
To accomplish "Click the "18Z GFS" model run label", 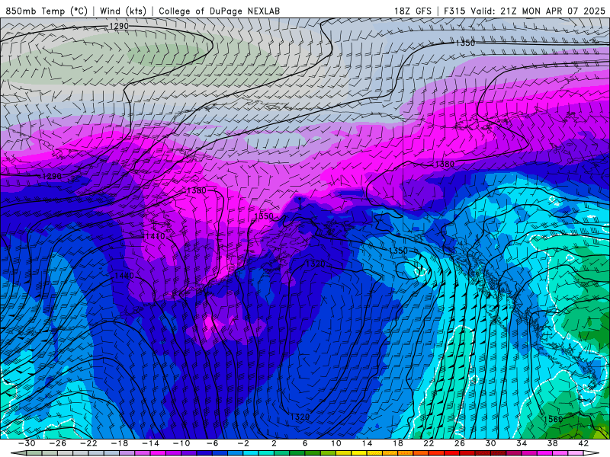I will pyautogui.click(x=413, y=11).
